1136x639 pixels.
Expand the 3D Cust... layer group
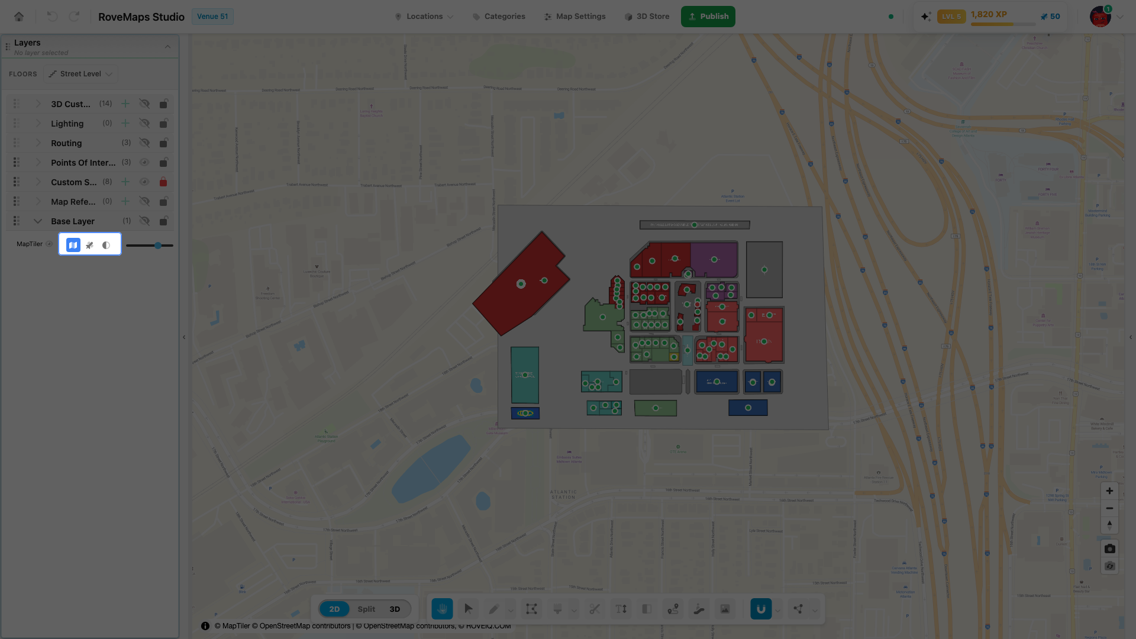coord(38,104)
